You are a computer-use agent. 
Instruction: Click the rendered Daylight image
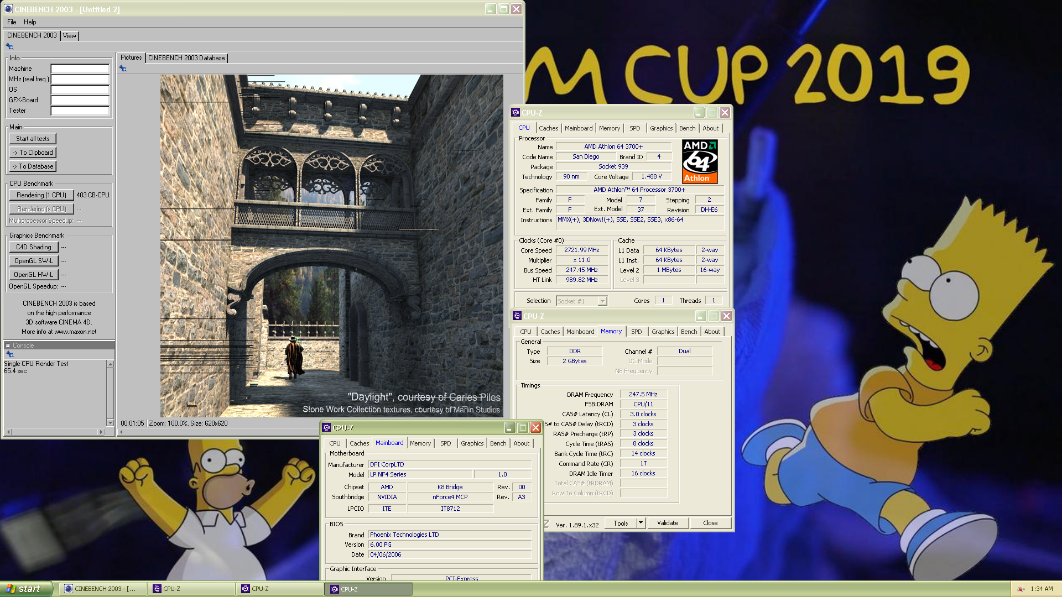331,246
